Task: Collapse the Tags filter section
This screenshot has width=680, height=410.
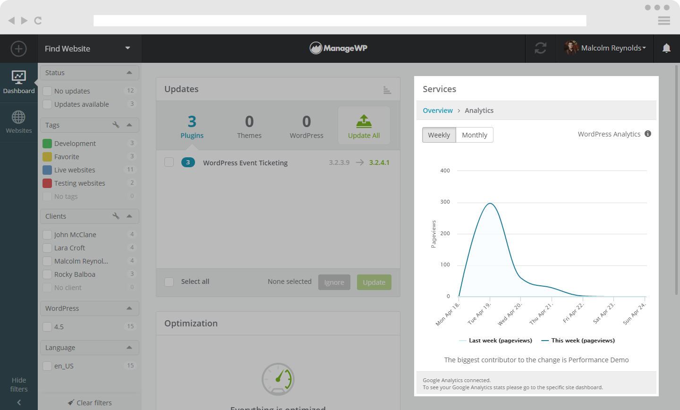Action: (x=129, y=125)
